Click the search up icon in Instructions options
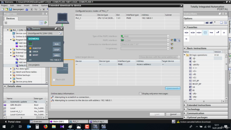The image size is (231, 130). click(211, 23)
